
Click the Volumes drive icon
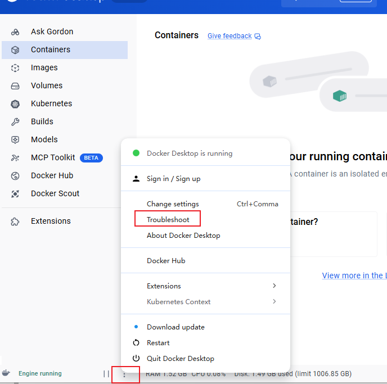tap(15, 86)
